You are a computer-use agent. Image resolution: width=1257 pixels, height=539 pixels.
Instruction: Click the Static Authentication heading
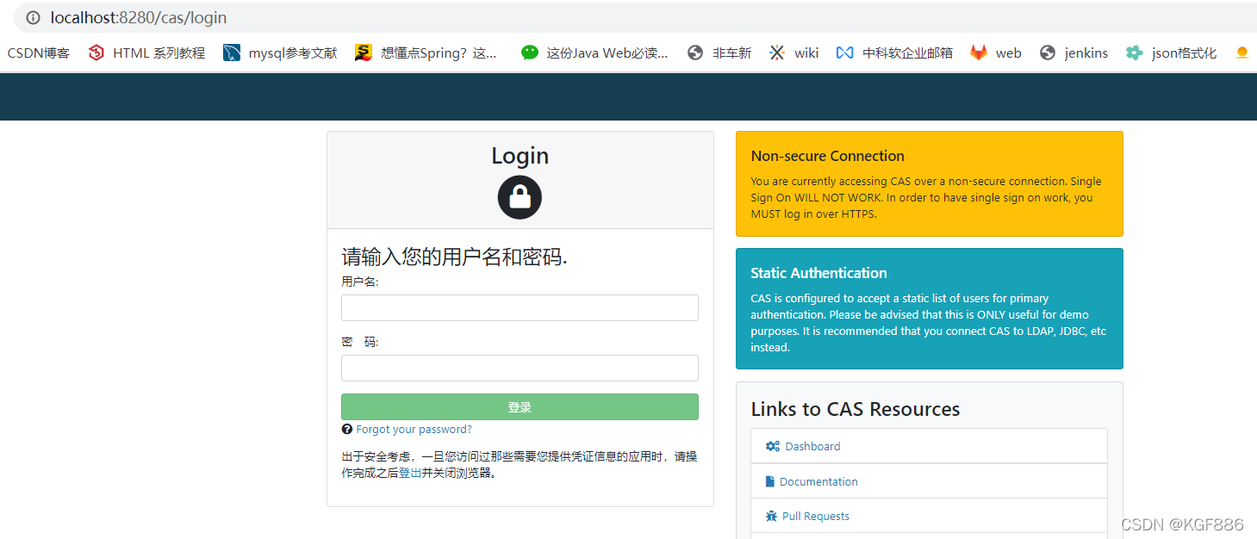[x=818, y=273]
